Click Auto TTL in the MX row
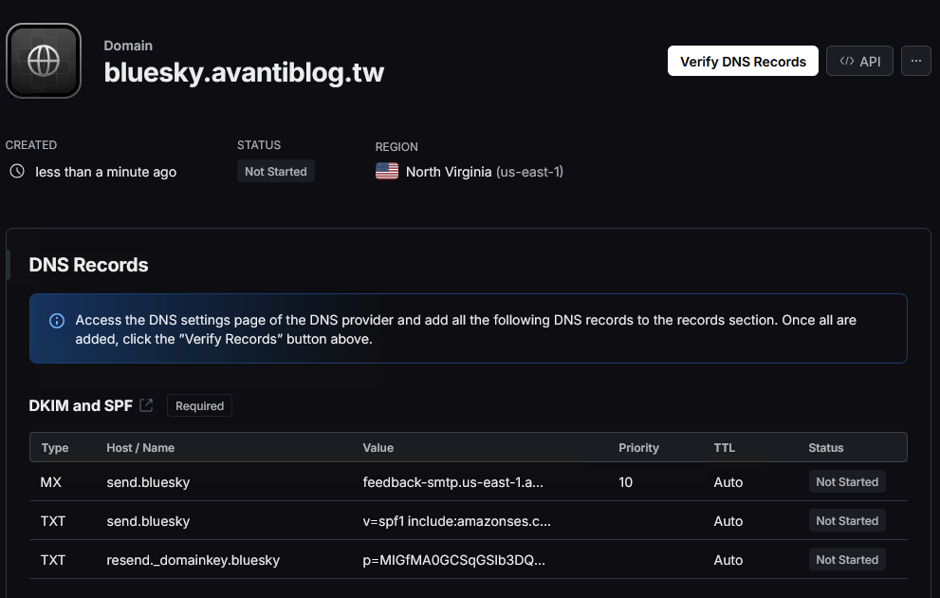 point(728,482)
